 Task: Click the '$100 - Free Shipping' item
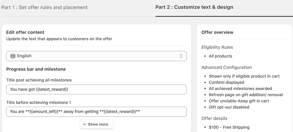click(229, 127)
